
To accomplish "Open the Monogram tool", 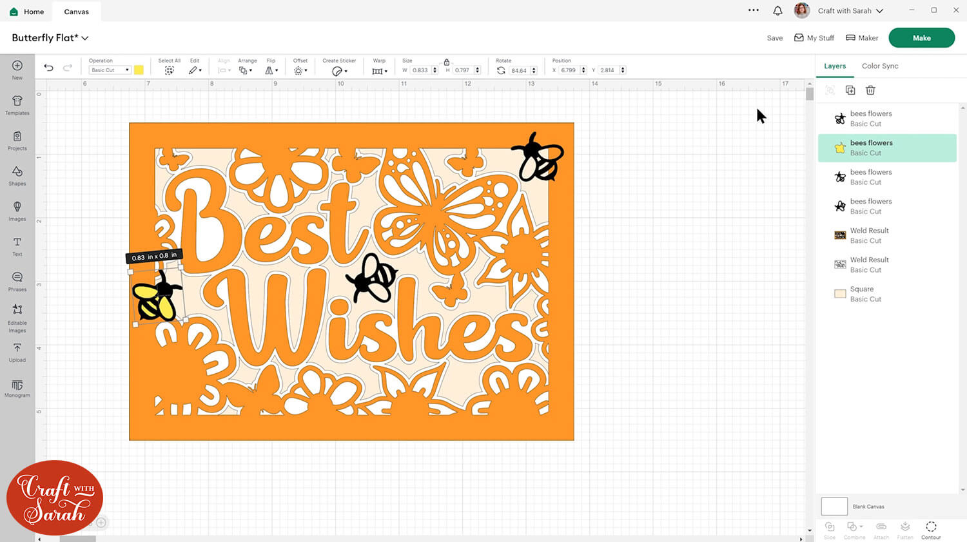I will [17, 387].
